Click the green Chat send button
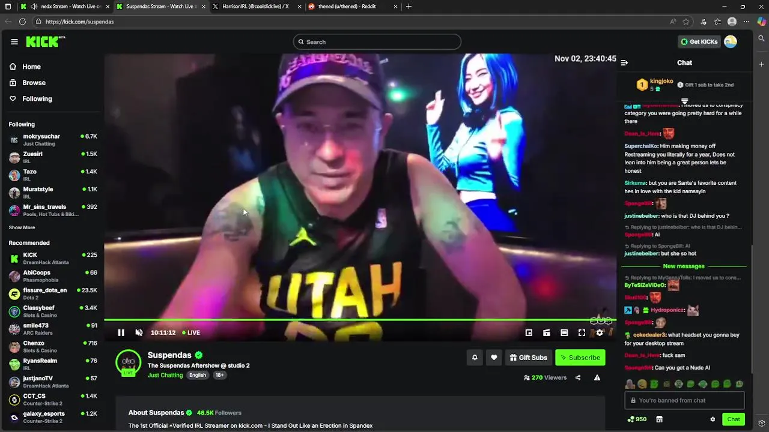 tap(734, 419)
